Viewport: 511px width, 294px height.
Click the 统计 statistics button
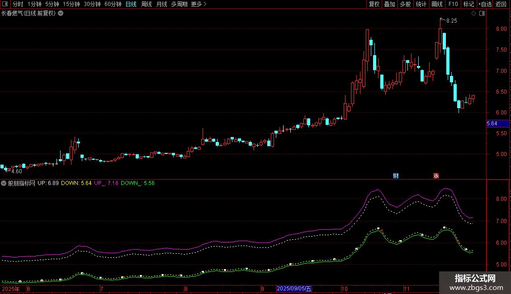click(x=421, y=4)
